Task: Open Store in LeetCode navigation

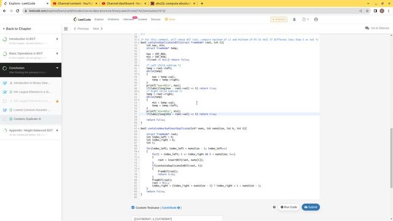Action: 170,19
